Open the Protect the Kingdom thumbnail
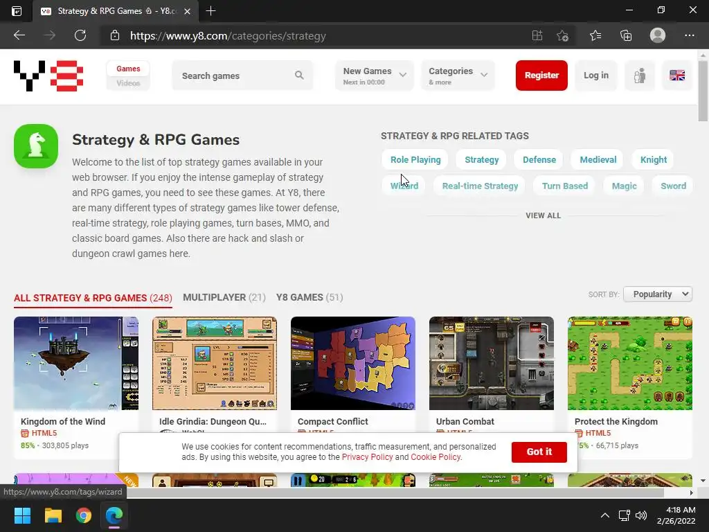This screenshot has width=709, height=532. point(630,363)
